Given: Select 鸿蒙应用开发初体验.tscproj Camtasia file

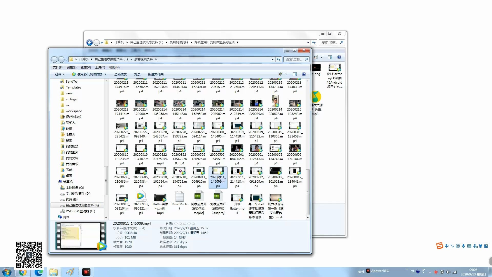Looking at the screenshot, I should click(199, 202).
